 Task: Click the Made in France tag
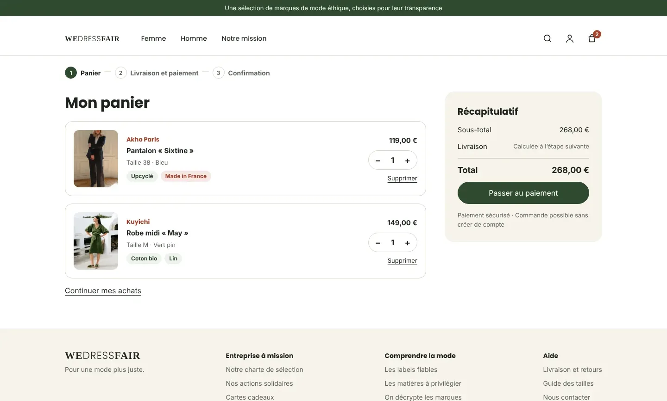(186, 176)
